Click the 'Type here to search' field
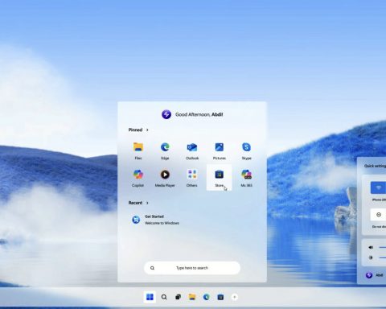The width and height of the screenshot is (386, 309). (x=192, y=268)
